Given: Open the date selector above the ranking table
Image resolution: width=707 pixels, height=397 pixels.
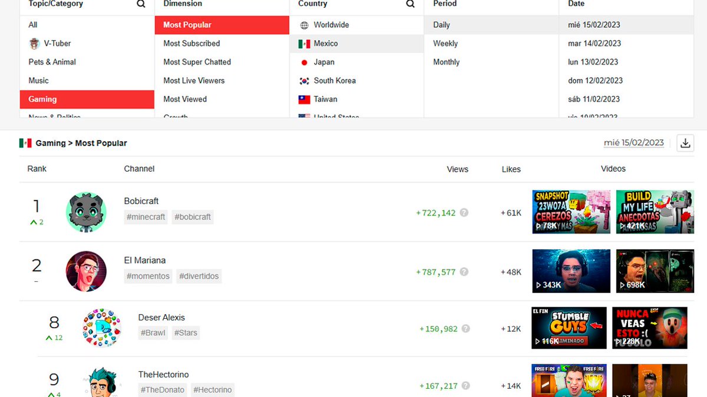Looking at the screenshot, I should pos(634,143).
